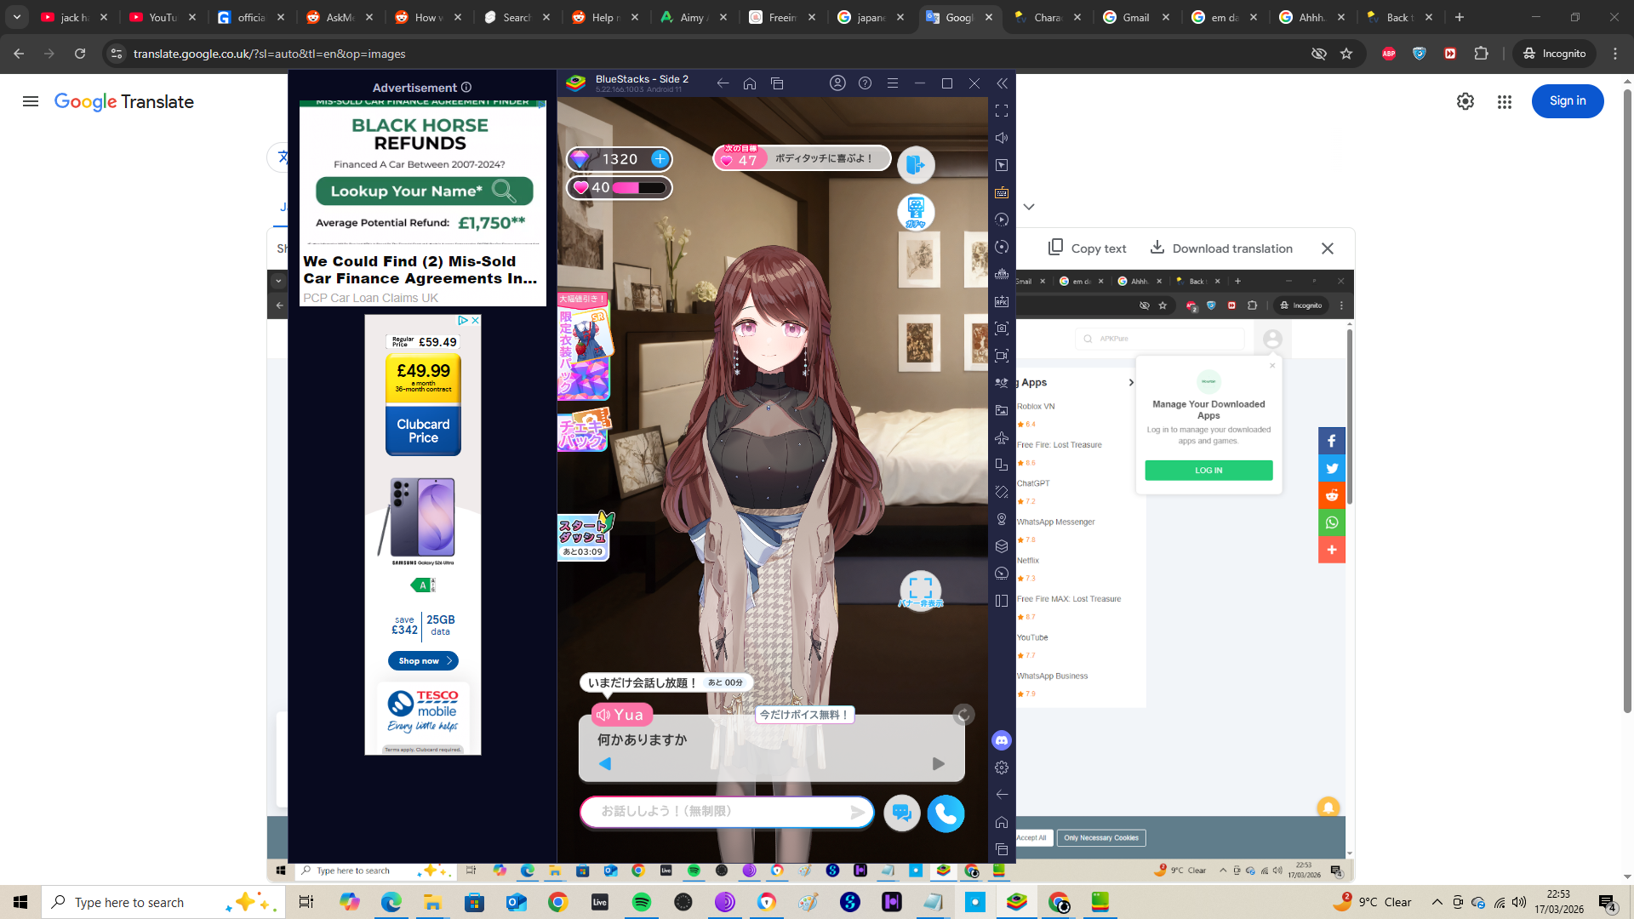Viewport: 1634px width, 919px height.
Task: Click Lookup Your Name ad button
Action: click(x=424, y=191)
